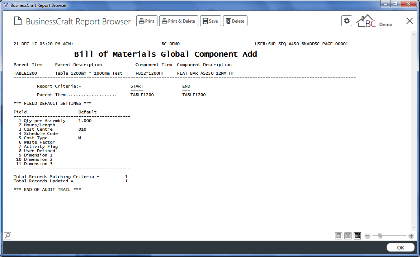Click 'Total Records Matching Criteria' line
Screen dimensions: 420x257
[x=71, y=177]
